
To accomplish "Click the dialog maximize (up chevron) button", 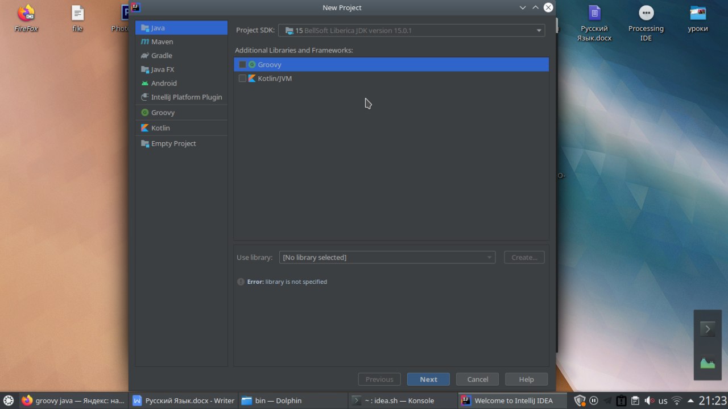I will 535,7.
